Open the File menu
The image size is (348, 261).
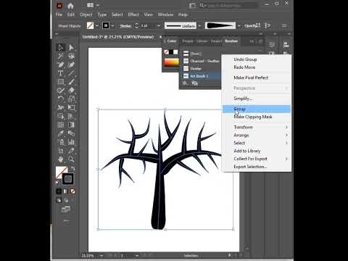[x=59, y=14]
